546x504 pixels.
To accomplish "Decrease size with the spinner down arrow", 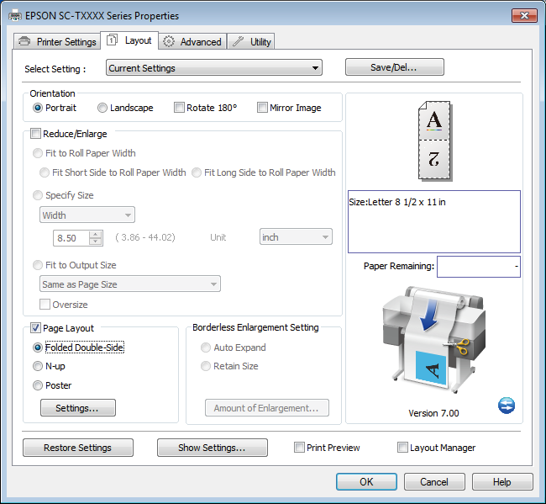I will tap(95, 241).
